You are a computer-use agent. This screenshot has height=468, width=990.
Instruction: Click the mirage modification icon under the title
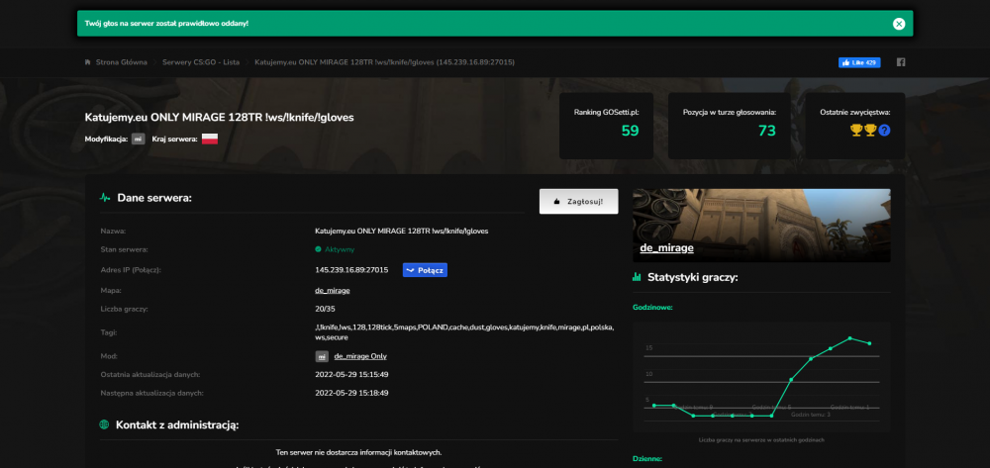click(139, 139)
